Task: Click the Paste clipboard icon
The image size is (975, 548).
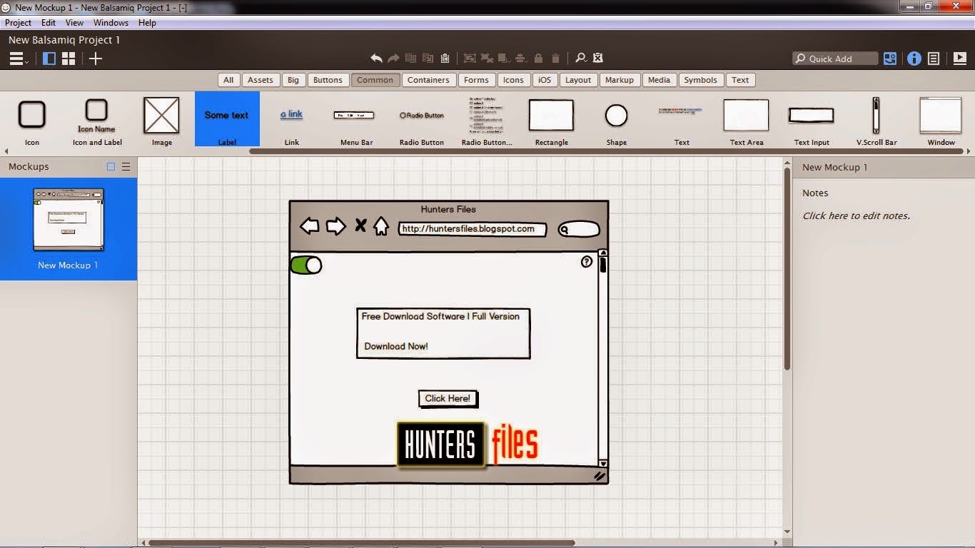Action: (x=445, y=59)
